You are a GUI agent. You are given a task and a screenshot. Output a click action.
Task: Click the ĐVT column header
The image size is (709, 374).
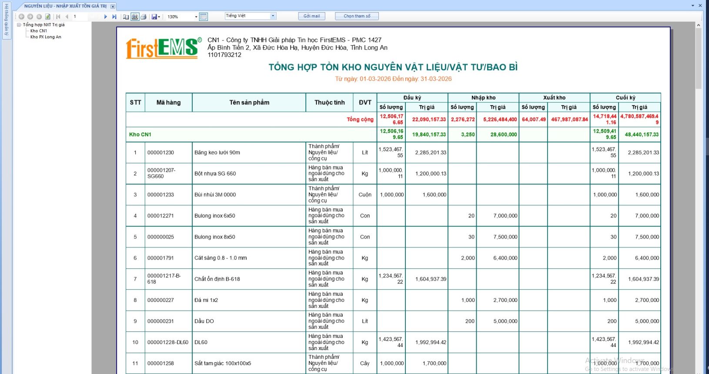click(365, 103)
